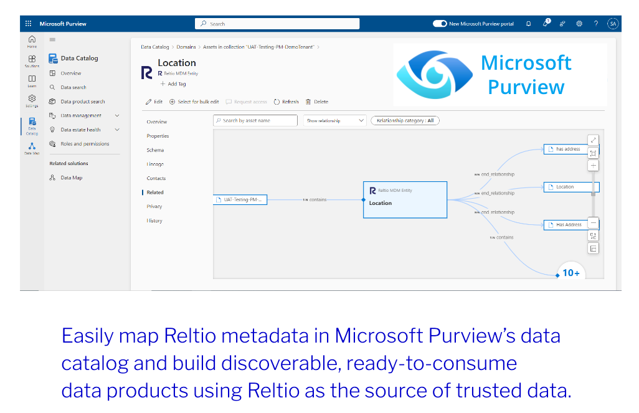Open Solutions in left rail
639x413 pixels.
pos(32,61)
